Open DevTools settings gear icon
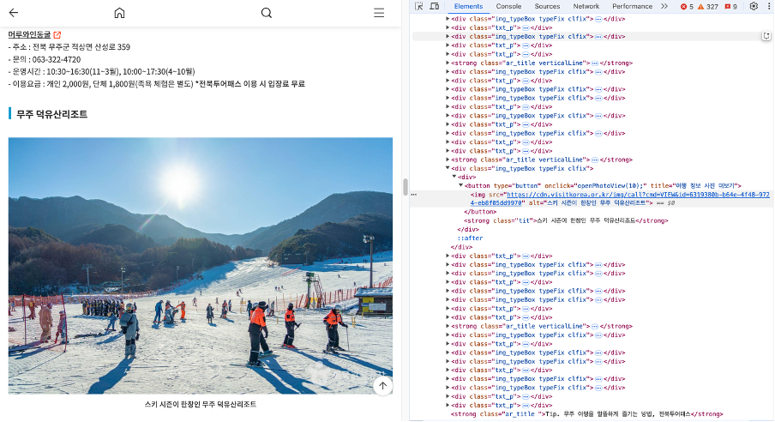Image resolution: width=775 pixels, height=422 pixels. coord(754,6)
